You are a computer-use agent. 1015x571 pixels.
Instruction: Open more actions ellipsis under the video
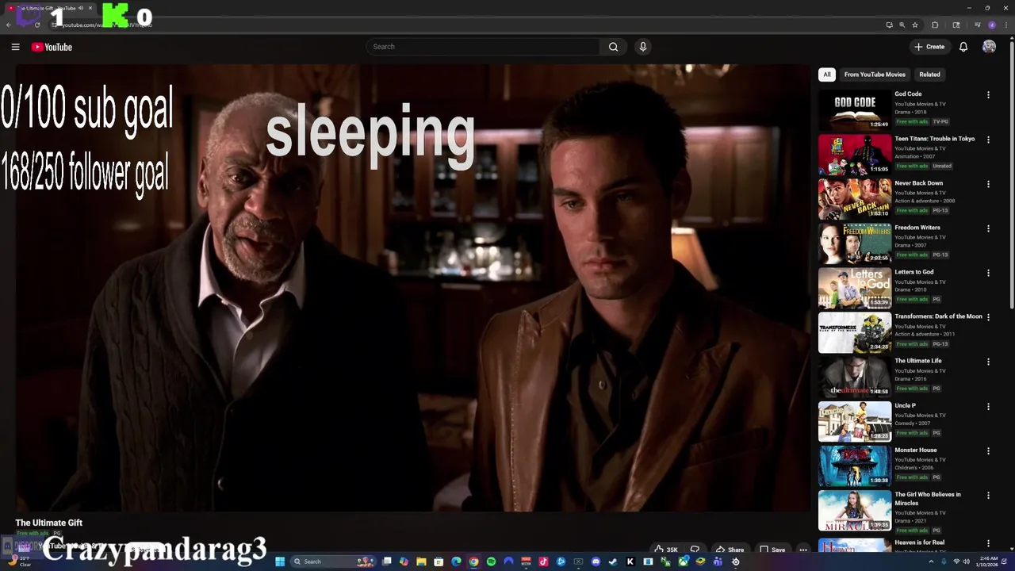(802, 550)
